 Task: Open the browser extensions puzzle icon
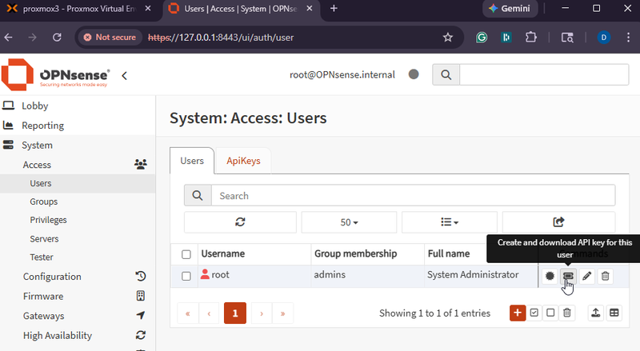click(530, 38)
